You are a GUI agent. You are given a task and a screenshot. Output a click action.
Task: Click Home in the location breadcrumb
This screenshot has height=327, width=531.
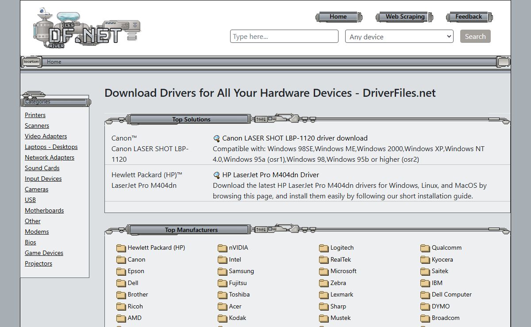[x=54, y=62]
